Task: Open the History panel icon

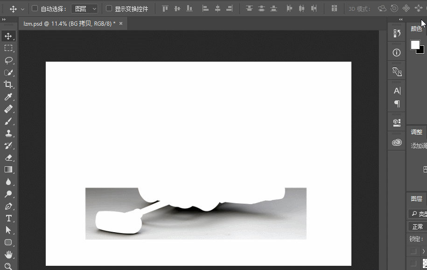Action: click(x=397, y=33)
